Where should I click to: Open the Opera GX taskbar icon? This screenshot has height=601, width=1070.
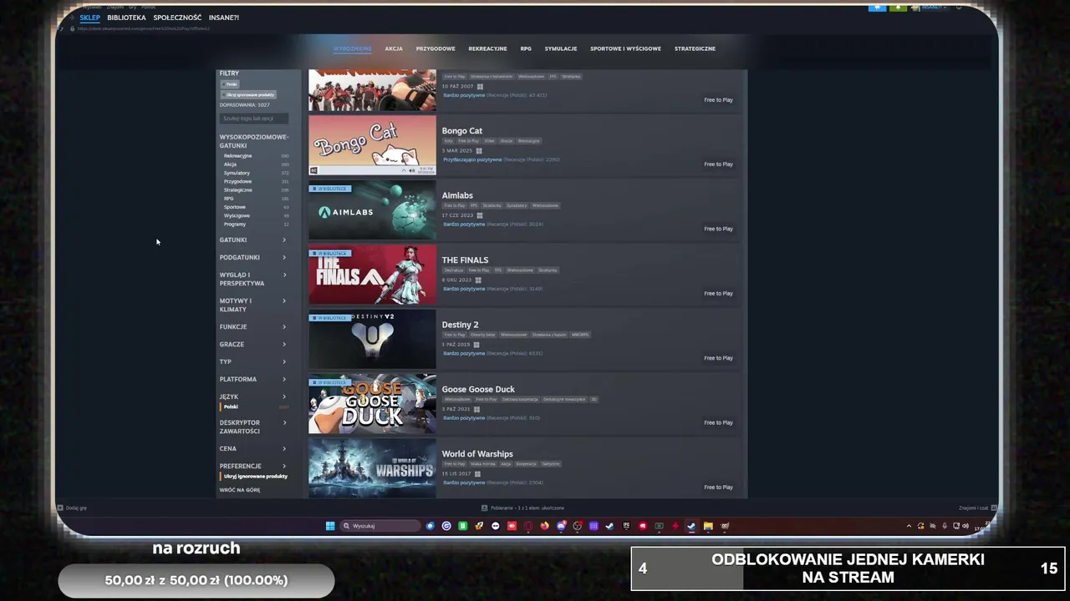(x=528, y=526)
